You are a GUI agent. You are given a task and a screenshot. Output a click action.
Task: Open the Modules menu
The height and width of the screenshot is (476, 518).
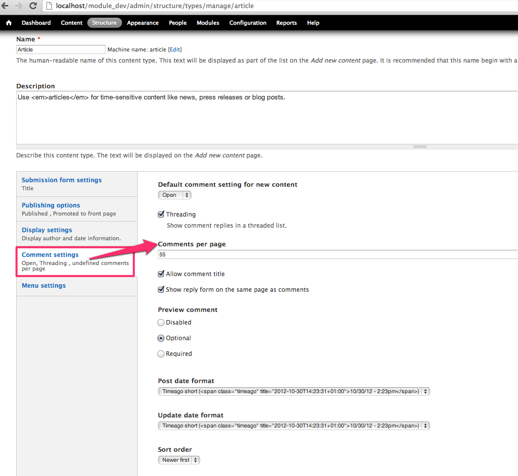coord(208,23)
